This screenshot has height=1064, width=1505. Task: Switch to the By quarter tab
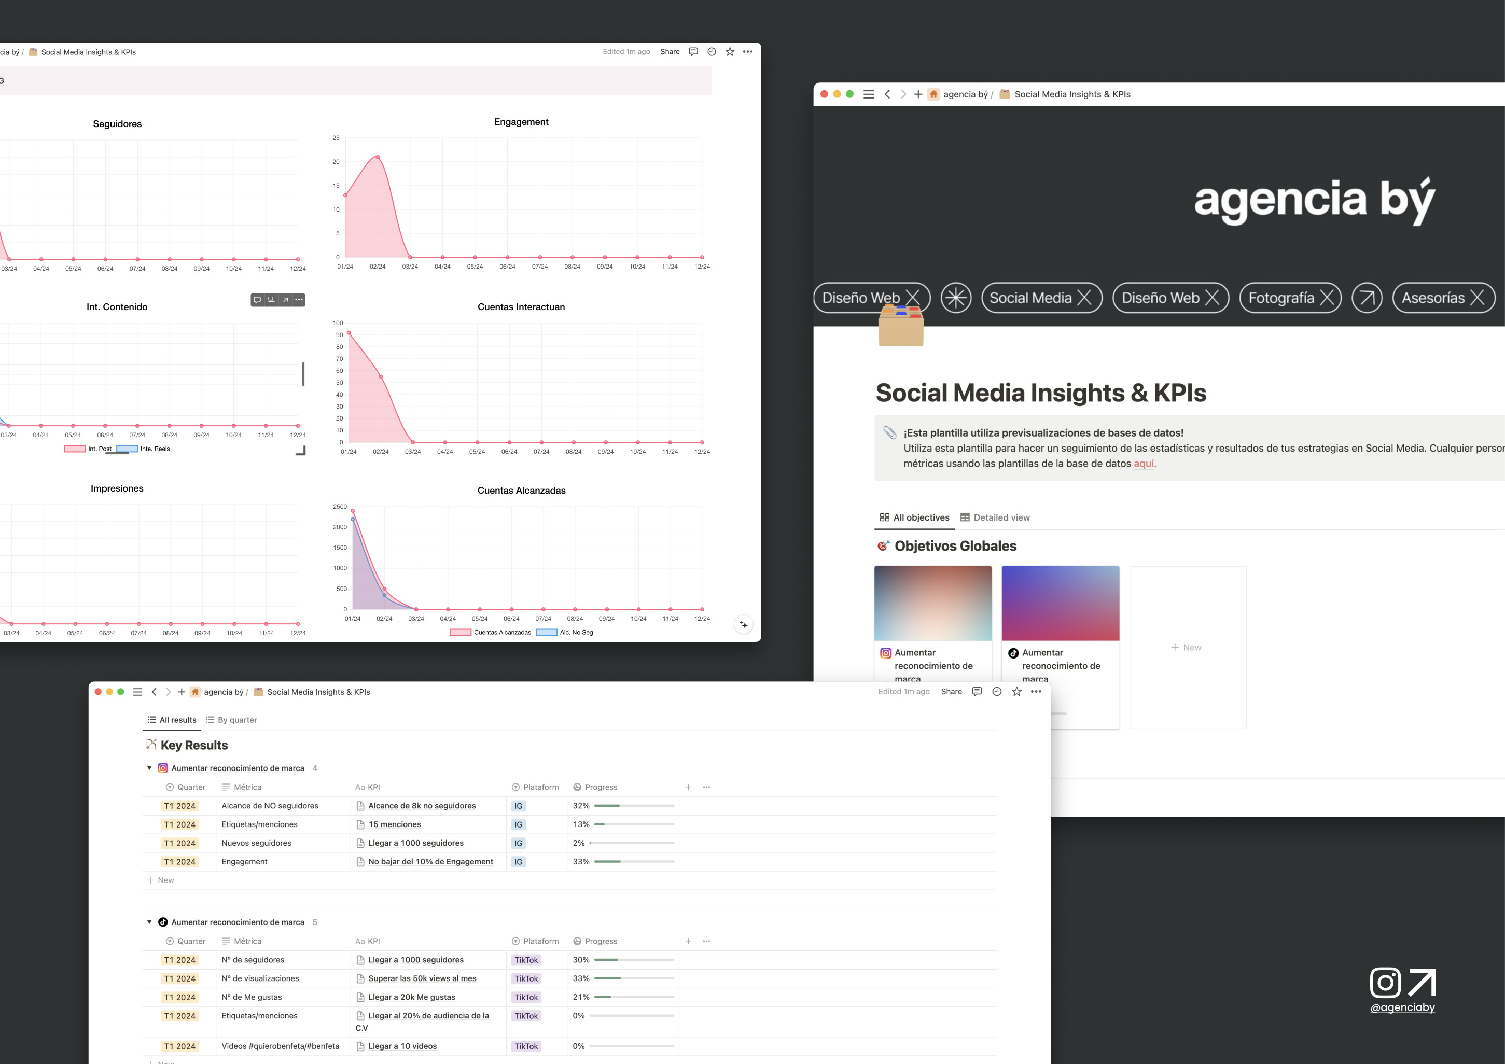pos(231,720)
